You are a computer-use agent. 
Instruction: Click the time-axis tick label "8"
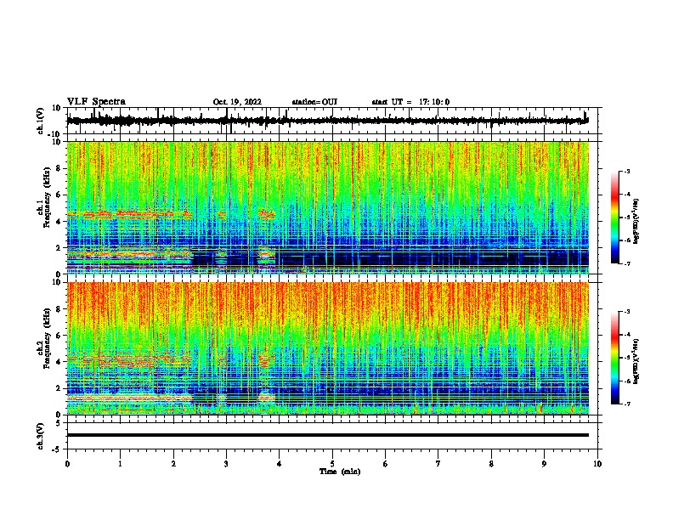click(491, 464)
